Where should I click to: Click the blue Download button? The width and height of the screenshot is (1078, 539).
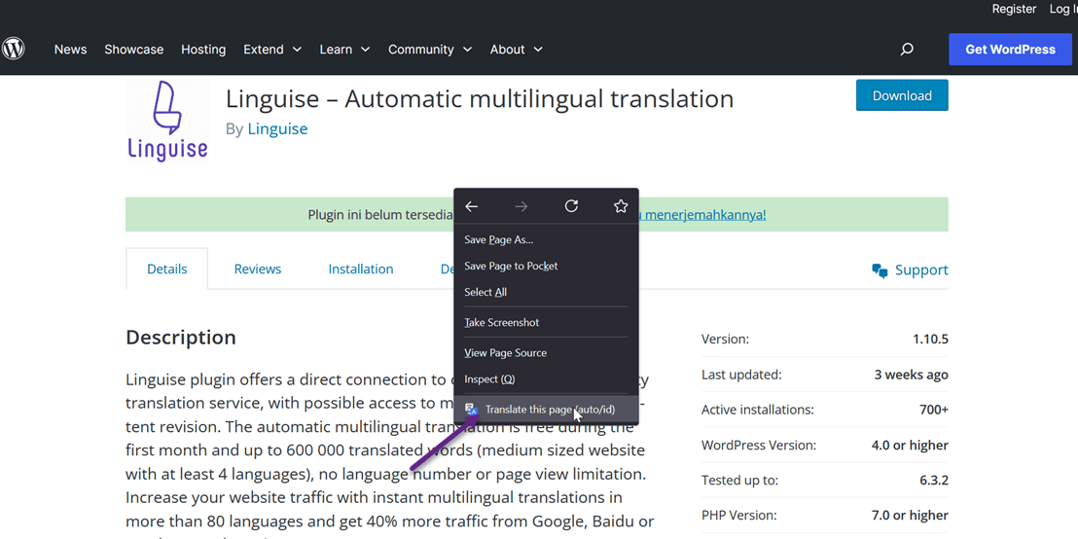[x=902, y=95]
